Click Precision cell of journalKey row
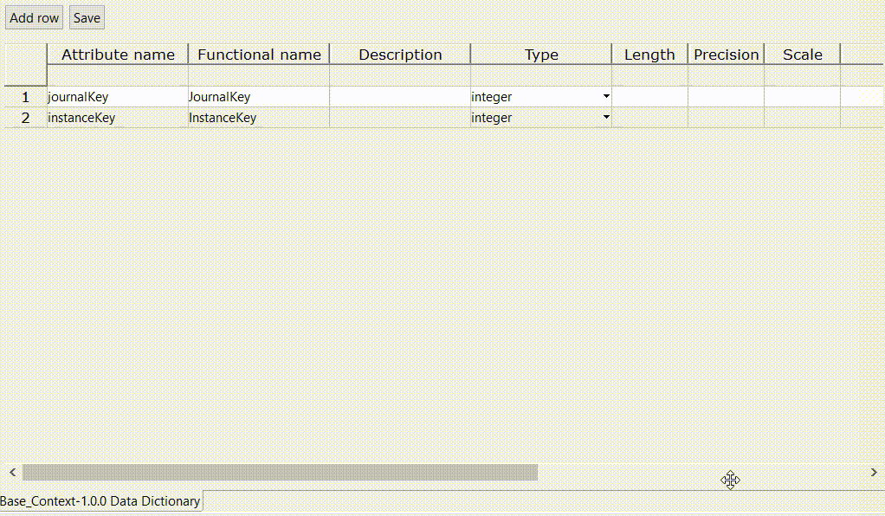The image size is (885, 516). [726, 97]
